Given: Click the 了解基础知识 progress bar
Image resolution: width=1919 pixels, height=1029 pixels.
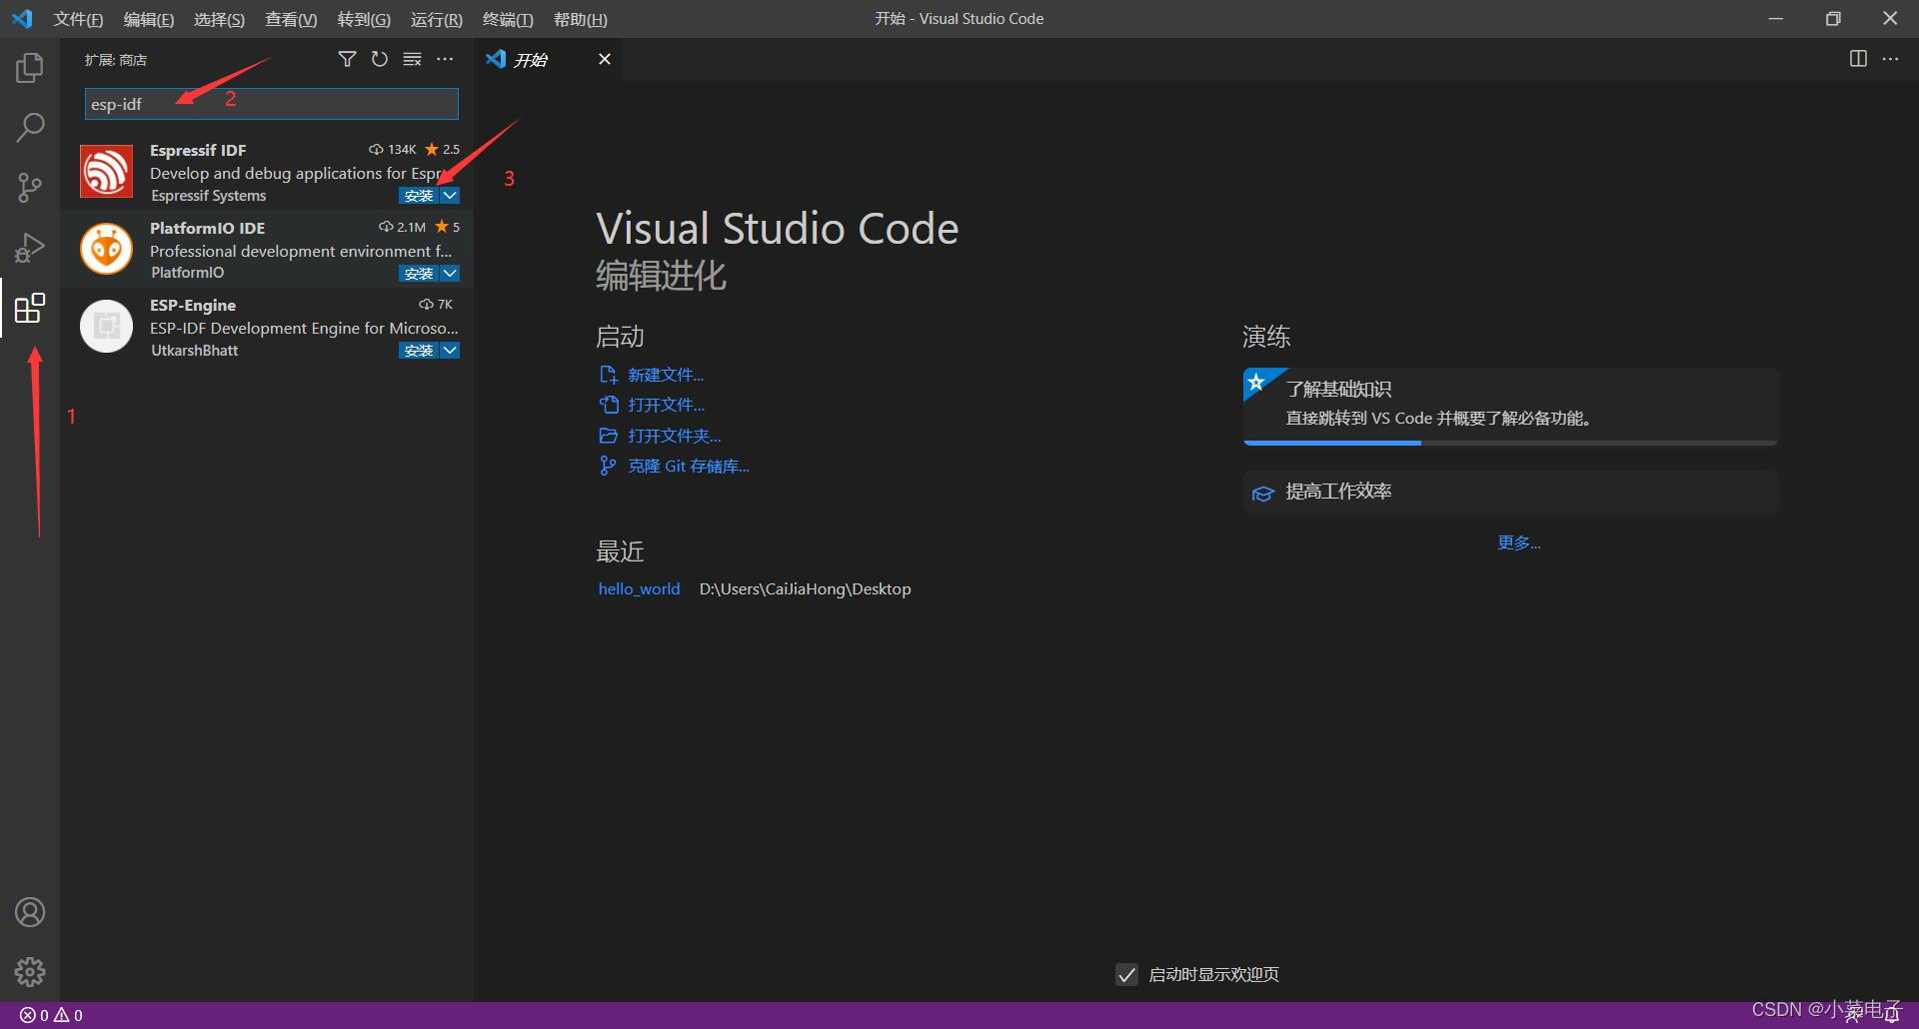Looking at the screenshot, I should pyautogui.click(x=1510, y=443).
